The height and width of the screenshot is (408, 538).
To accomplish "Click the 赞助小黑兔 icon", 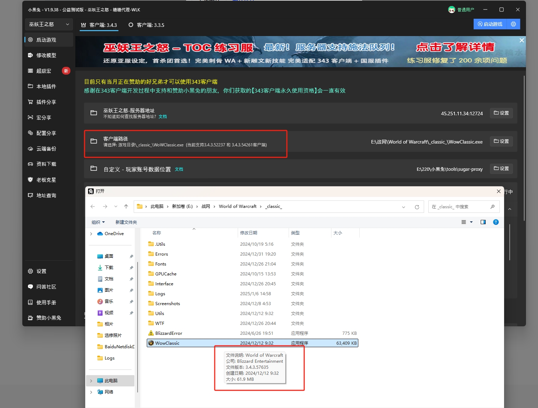I will point(30,318).
